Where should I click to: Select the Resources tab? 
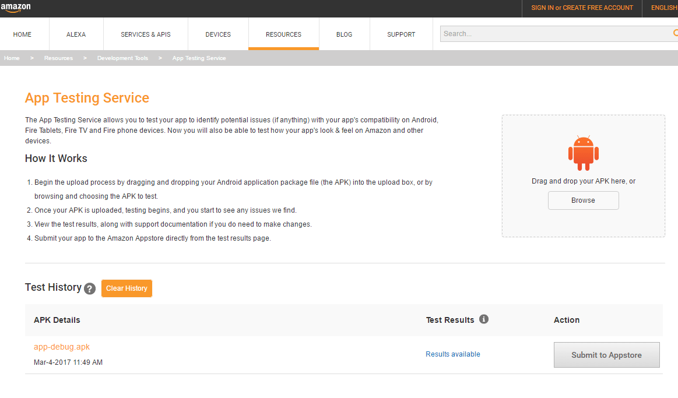(x=283, y=34)
